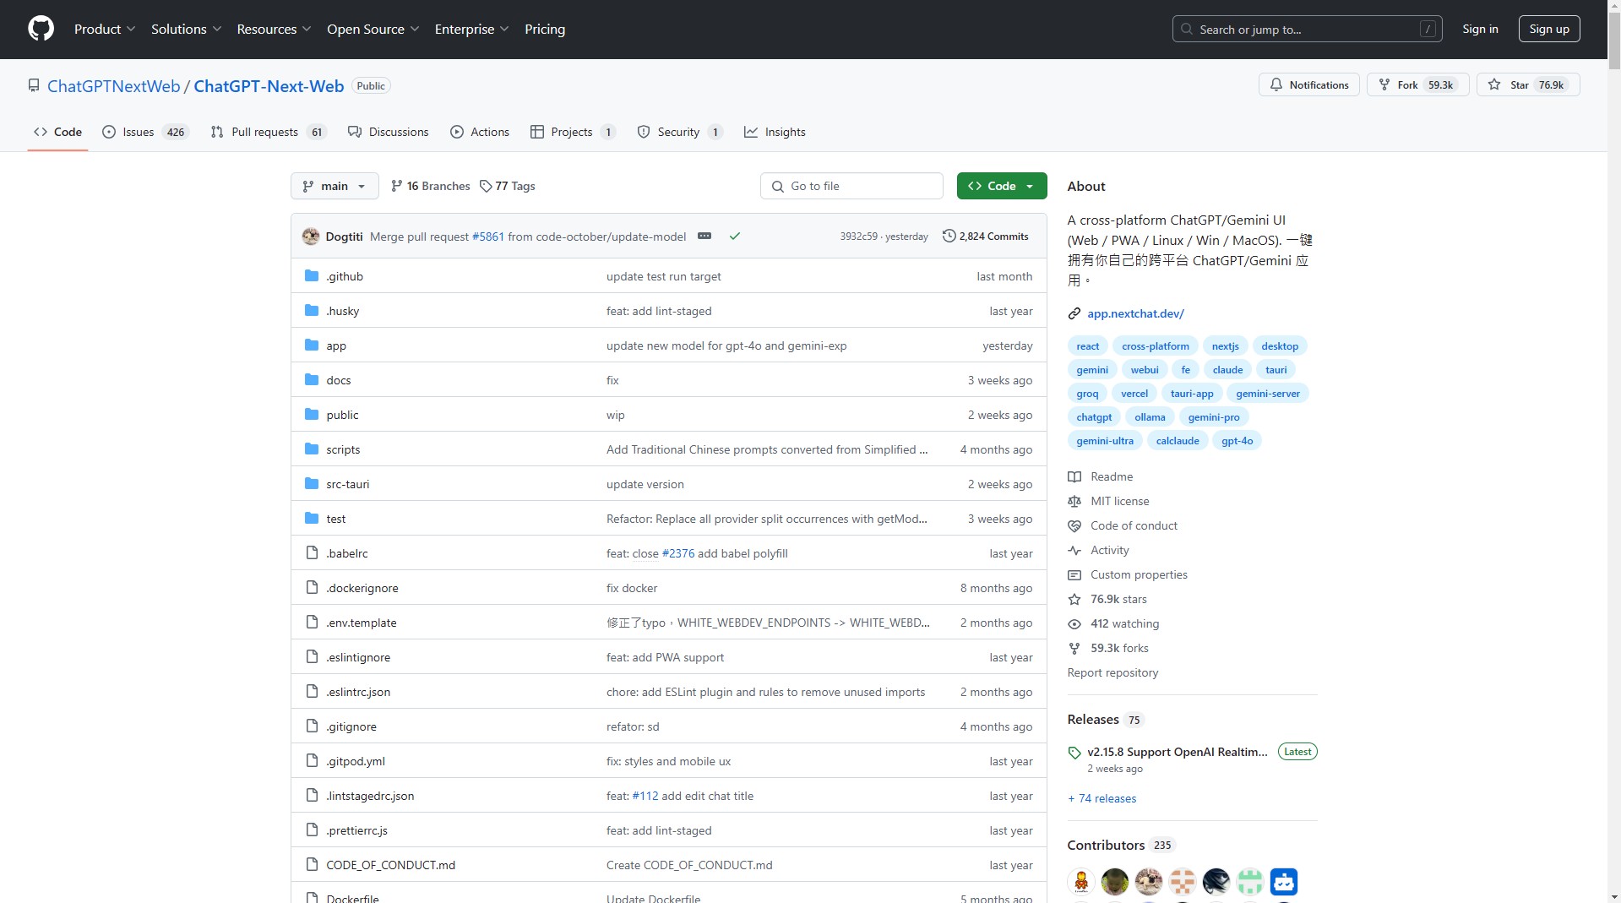Expand the Enterprise menu
The height and width of the screenshot is (903, 1621).
(x=471, y=29)
